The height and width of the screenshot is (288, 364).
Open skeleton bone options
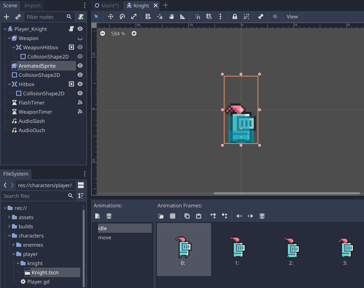point(261,17)
